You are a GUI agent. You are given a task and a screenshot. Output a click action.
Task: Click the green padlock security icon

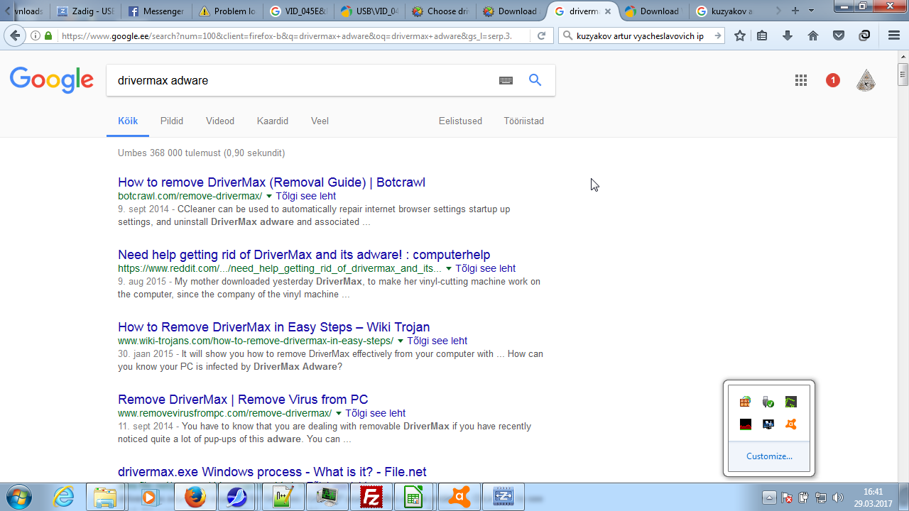(48, 35)
